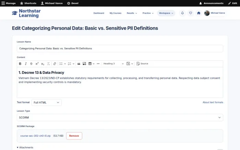
Task: Apply subscript formatting
Action: [x=43, y=64]
